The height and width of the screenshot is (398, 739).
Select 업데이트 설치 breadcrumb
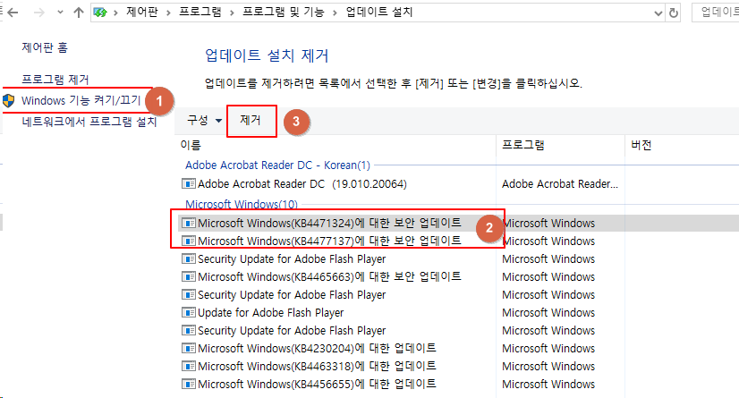point(379,13)
